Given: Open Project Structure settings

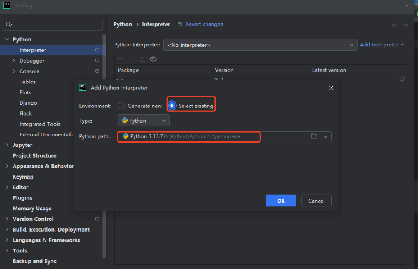Looking at the screenshot, I should tap(34, 155).
